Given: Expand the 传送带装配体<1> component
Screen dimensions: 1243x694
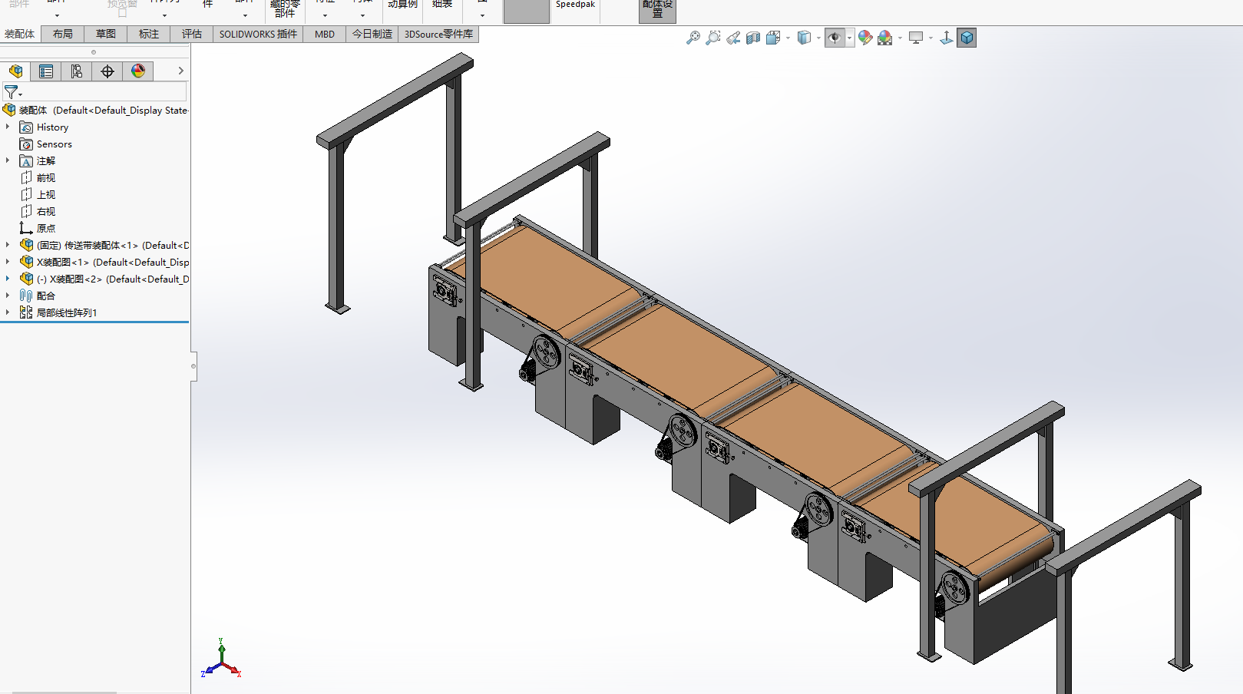Looking at the screenshot, I should tap(8, 246).
